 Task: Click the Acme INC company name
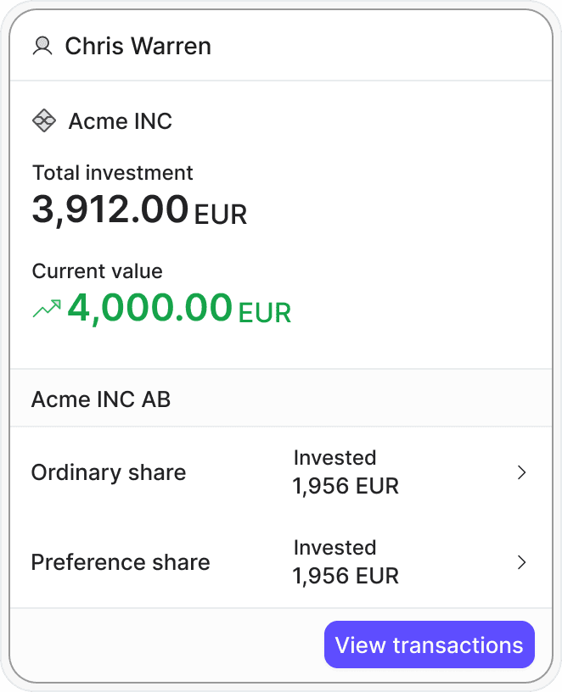click(121, 121)
